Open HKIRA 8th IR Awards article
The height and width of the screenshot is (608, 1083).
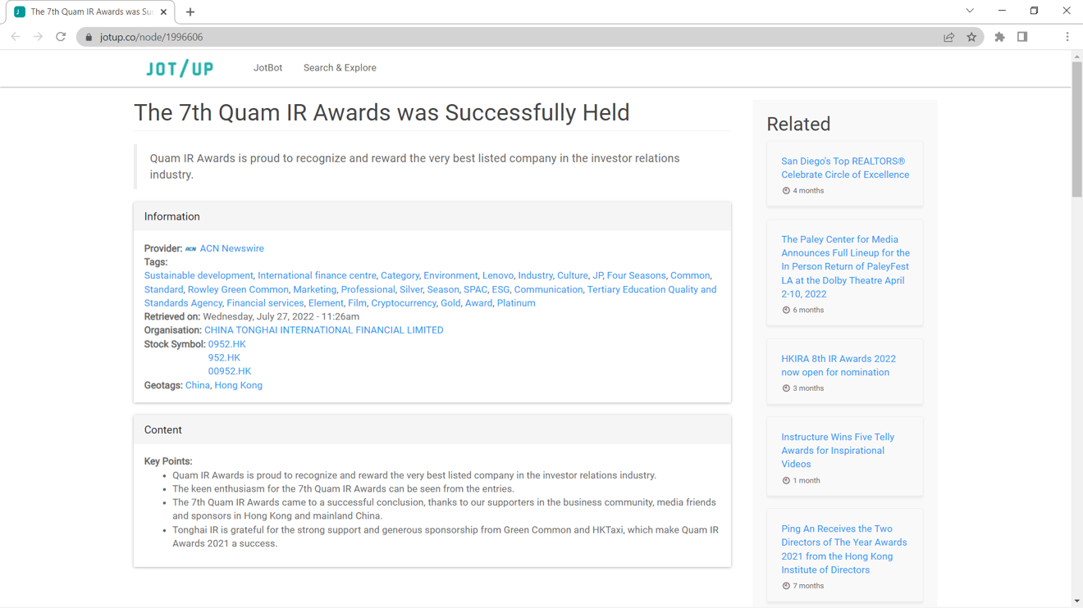point(839,365)
